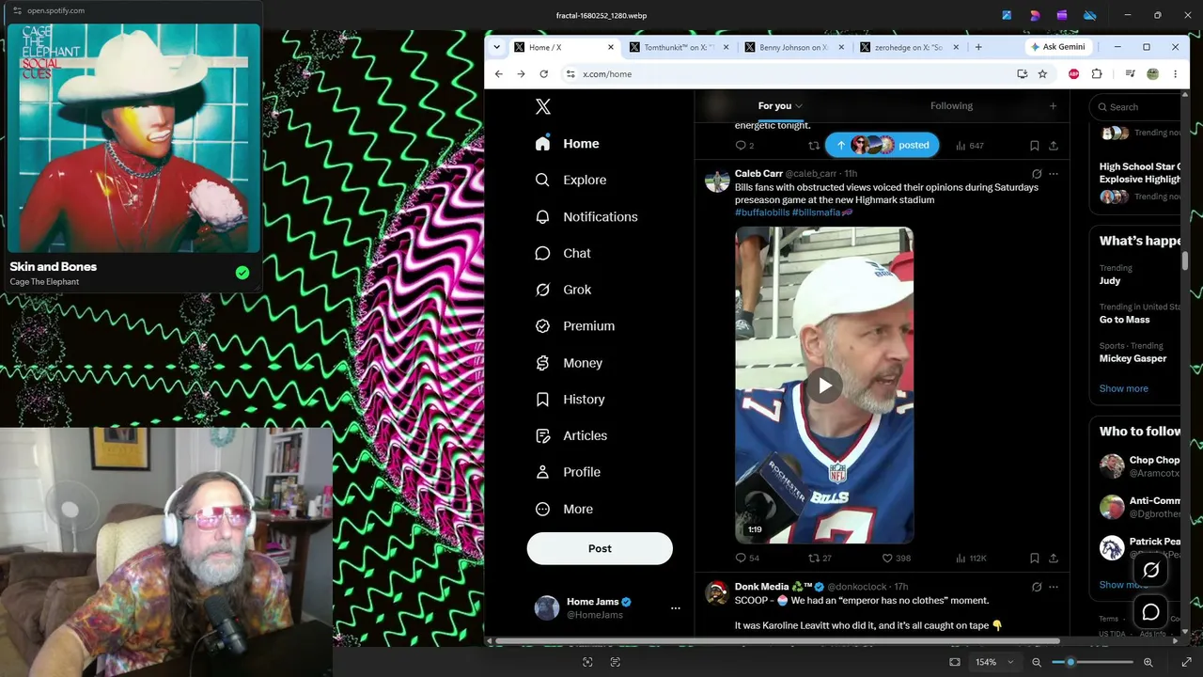Expand the Chrome tab search dropdown
The width and height of the screenshot is (1203, 677).
coord(496,47)
